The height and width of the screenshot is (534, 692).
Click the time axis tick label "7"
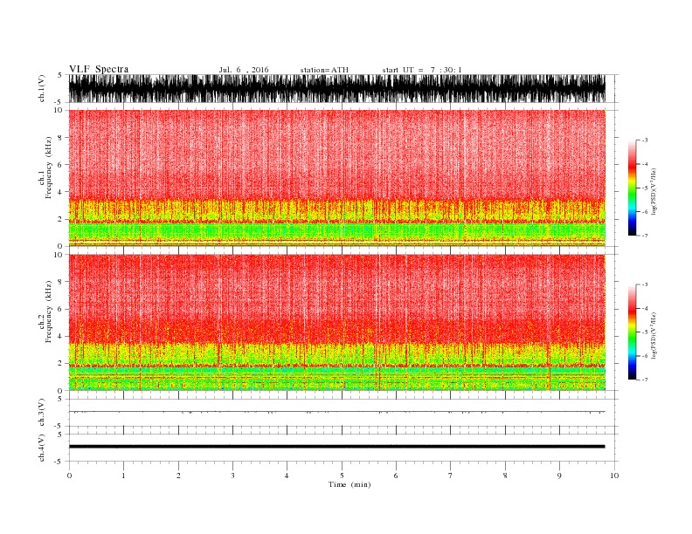(x=451, y=476)
